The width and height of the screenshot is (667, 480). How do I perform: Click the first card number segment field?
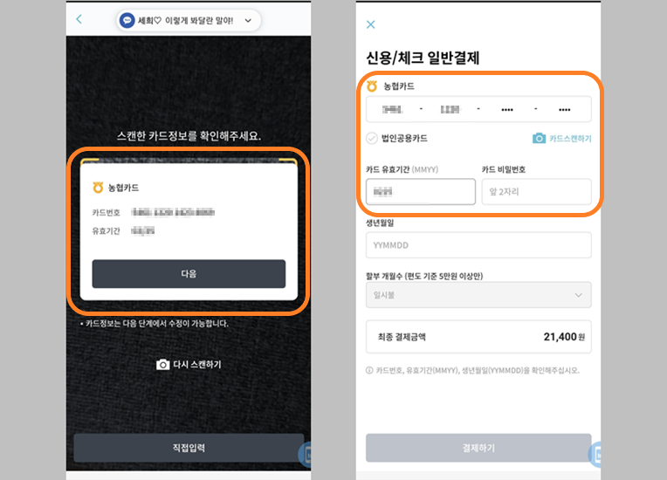coord(392,110)
